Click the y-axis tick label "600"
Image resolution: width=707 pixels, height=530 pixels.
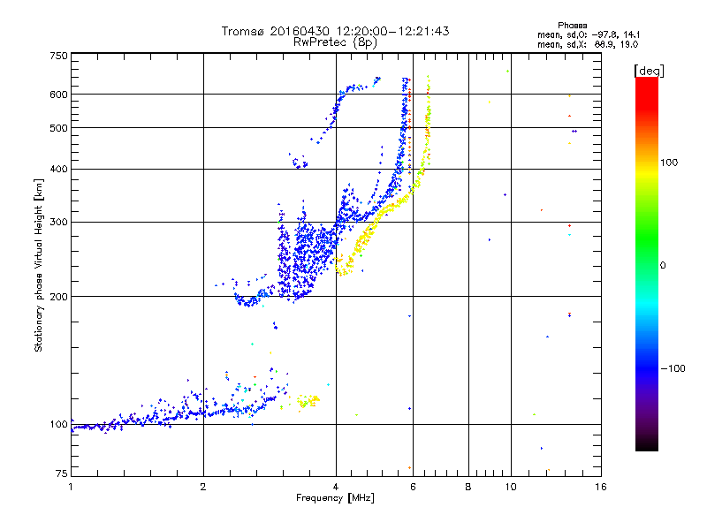pyautogui.click(x=58, y=95)
